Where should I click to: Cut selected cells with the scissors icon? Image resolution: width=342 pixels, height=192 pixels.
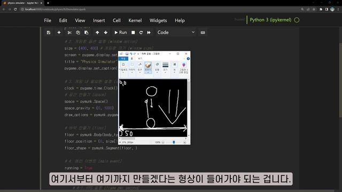(x=69, y=33)
